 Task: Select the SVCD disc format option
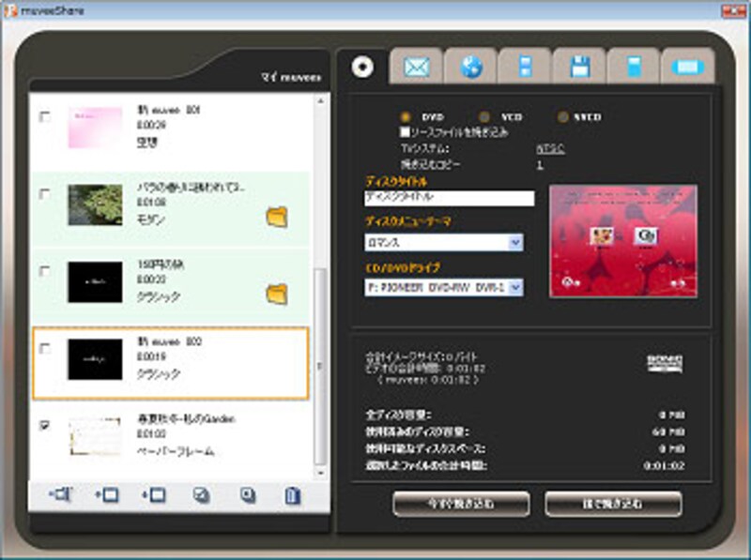(563, 117)
